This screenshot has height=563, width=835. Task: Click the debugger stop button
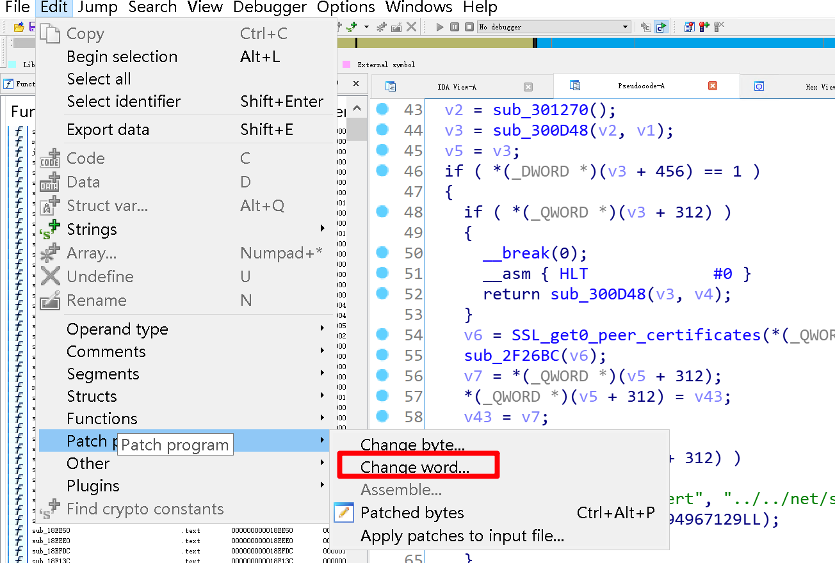469,27
